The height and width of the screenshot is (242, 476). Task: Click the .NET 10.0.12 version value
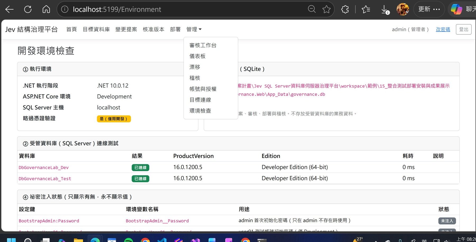tap(113, 86)
